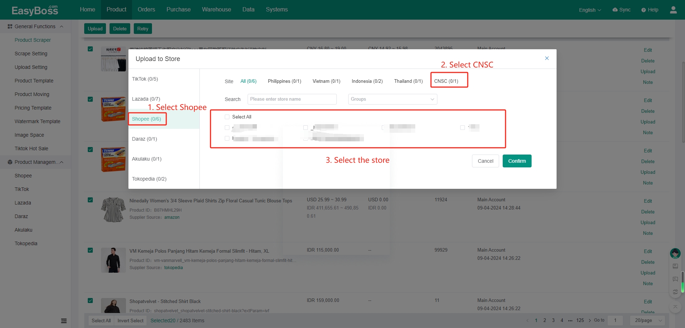Click the Product Management cube icon
This screenshot has height=328, width=685.
(10, 162)
